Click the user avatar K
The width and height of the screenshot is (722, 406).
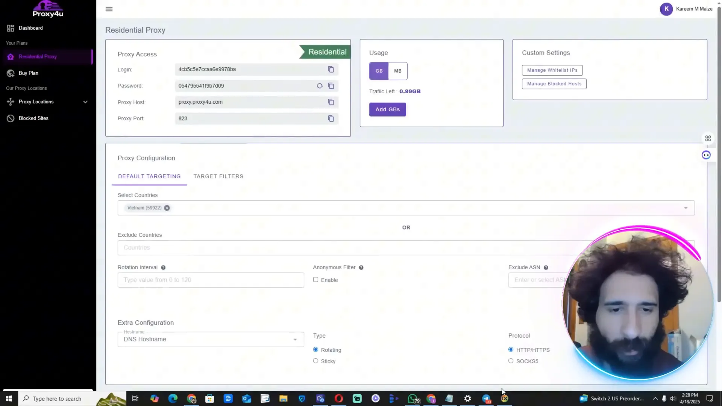coord(666,9)
